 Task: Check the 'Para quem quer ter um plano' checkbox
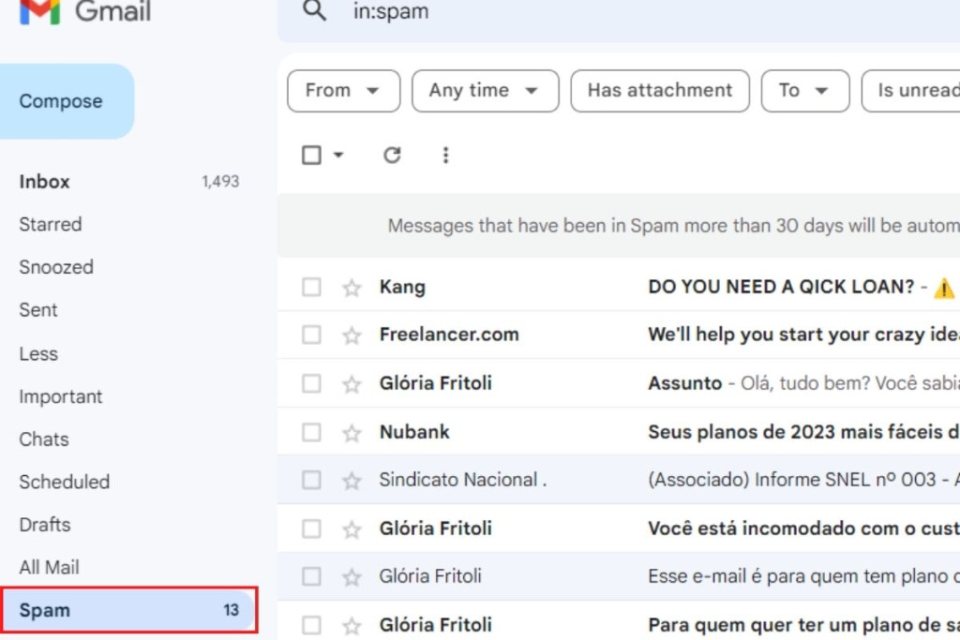pyautogui.click(x=311, y=625)
